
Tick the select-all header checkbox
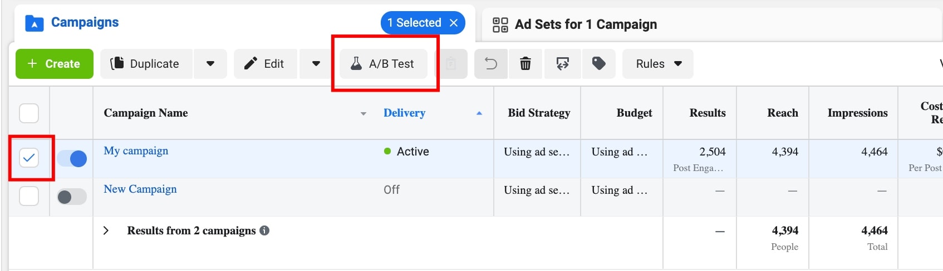point(29,113)
